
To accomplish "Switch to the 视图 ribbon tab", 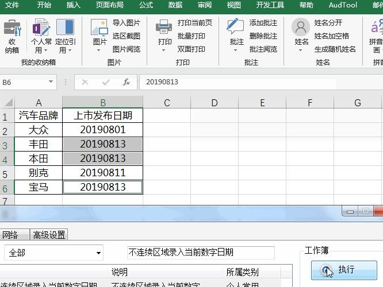I will (233, 5).
